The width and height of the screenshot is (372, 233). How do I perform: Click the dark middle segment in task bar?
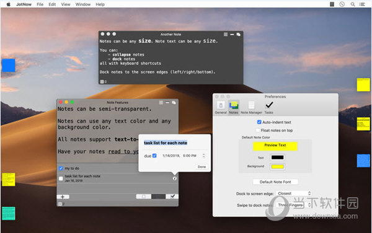coord(158,196)
